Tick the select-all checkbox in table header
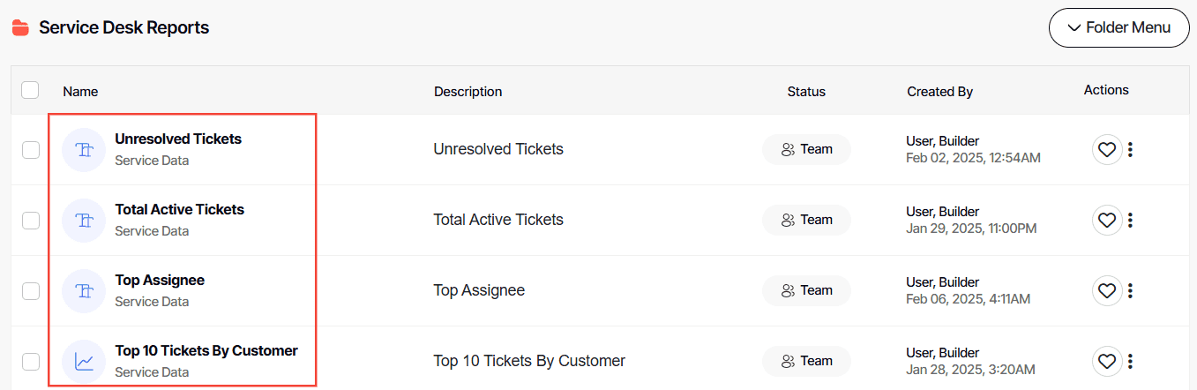This screenshot has width=1197, height=390. click(31, 90)
